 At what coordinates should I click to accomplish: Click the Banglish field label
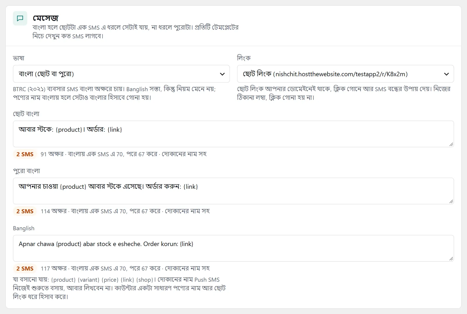coord(24,228)
